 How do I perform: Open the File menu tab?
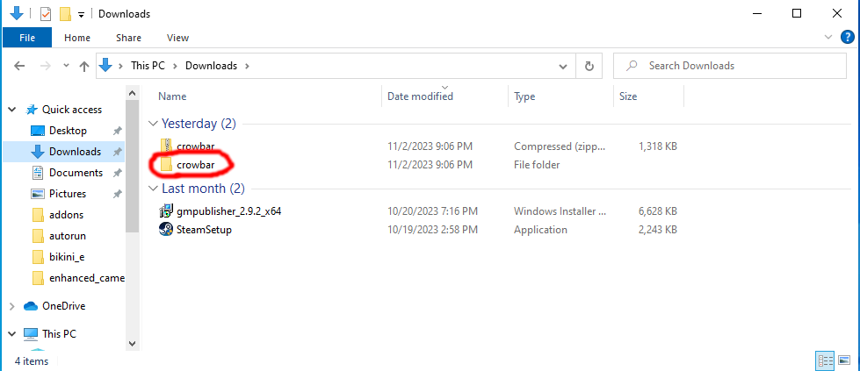(27, 38)
